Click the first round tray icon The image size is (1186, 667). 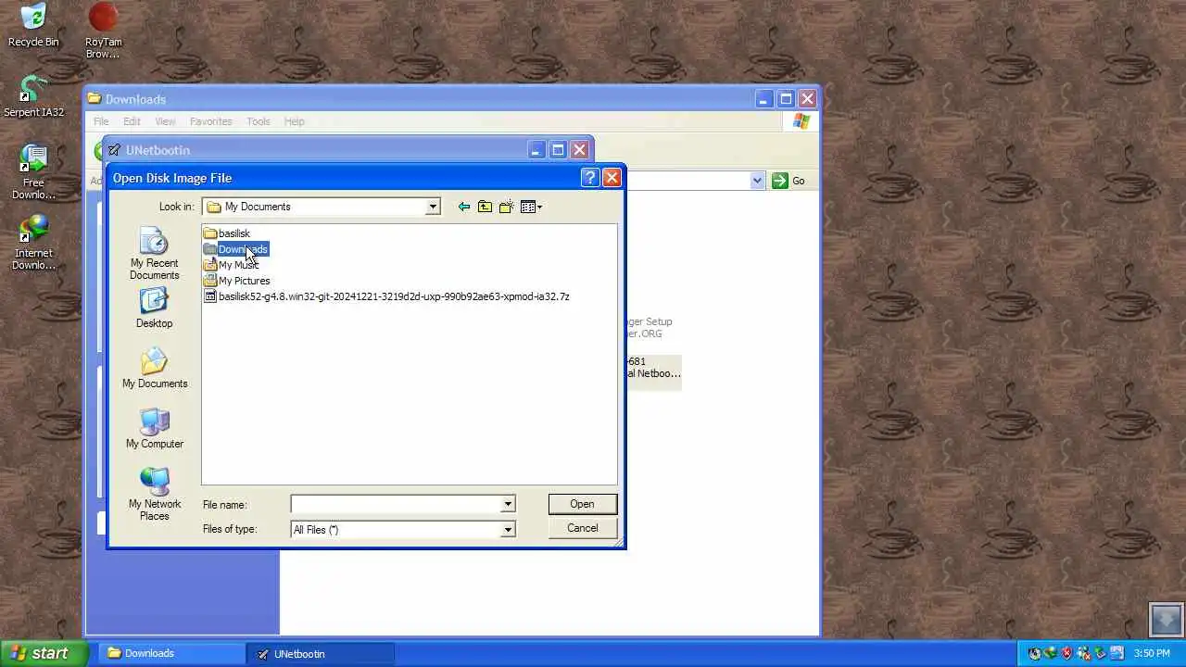1035,653
